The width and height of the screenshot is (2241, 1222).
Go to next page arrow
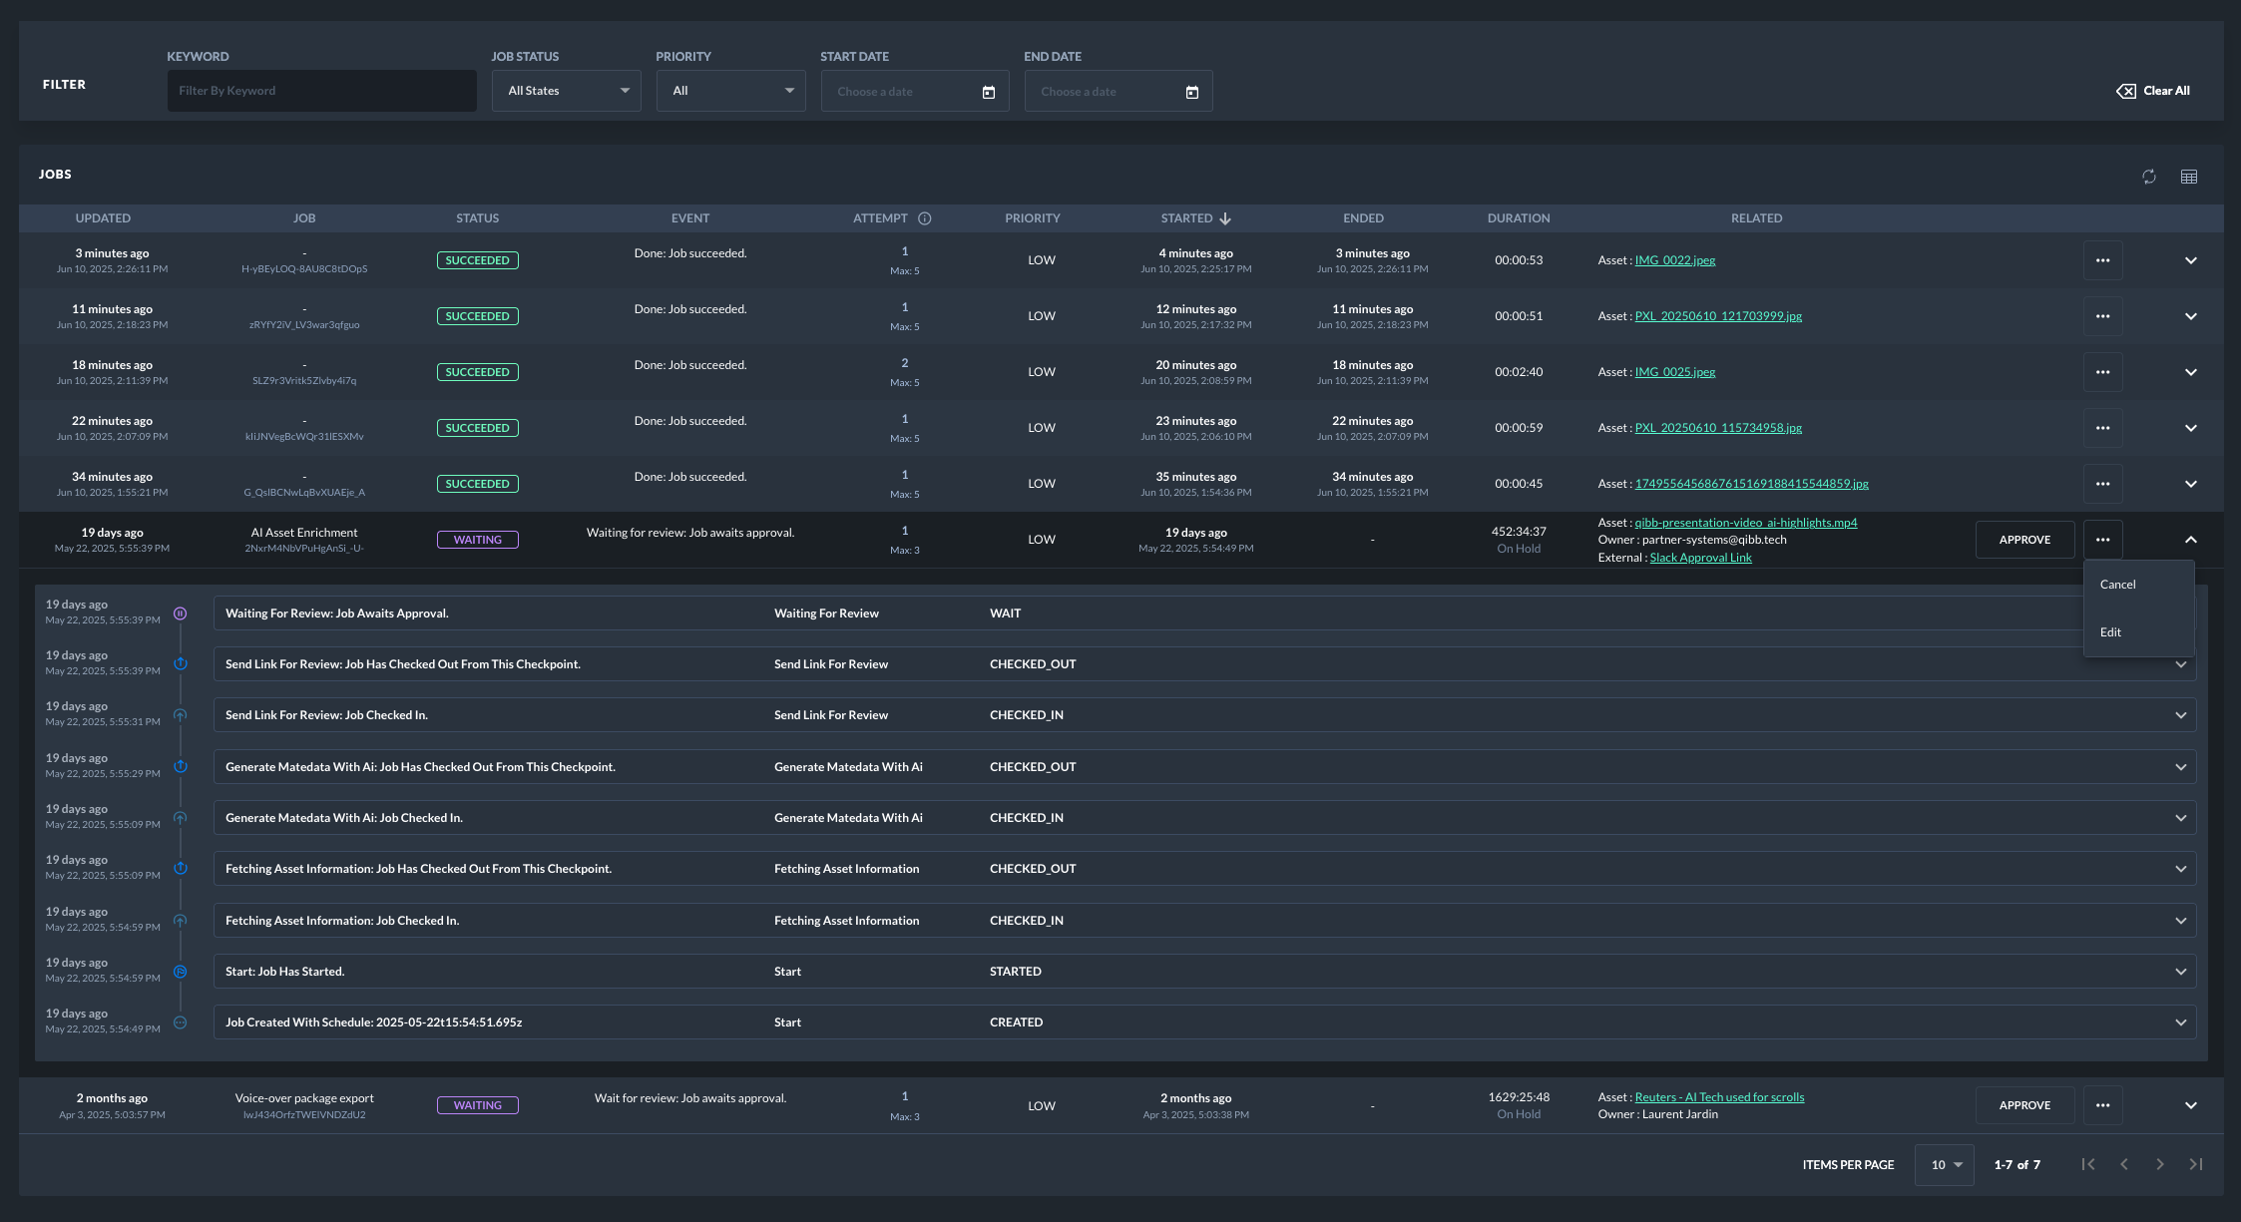(x=2160, y=1164)
